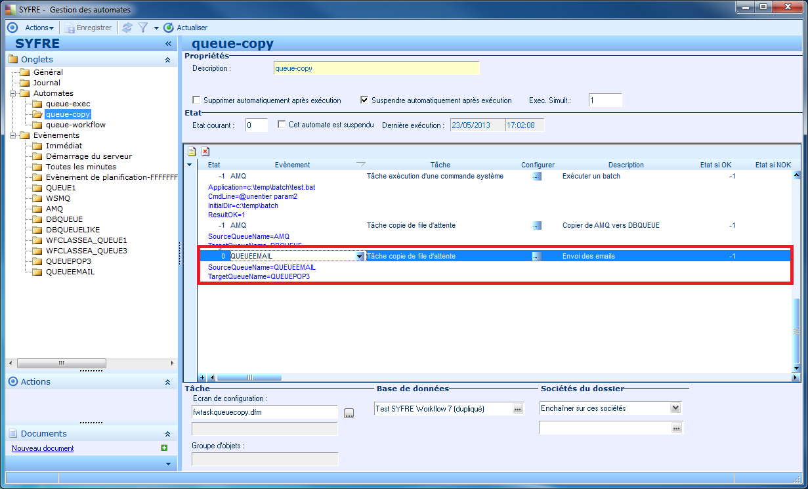Click the DBQUEUE folder icon
This screenshot has width=808, height=489.
click(x=37, y=219)
